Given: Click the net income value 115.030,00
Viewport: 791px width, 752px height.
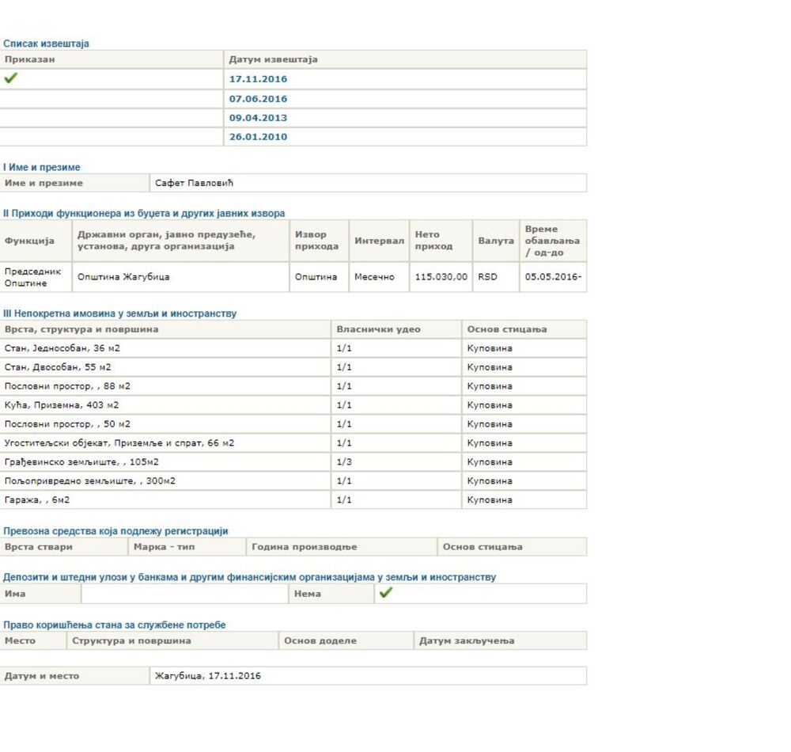Looking at the screenshot, I should 441,277.
